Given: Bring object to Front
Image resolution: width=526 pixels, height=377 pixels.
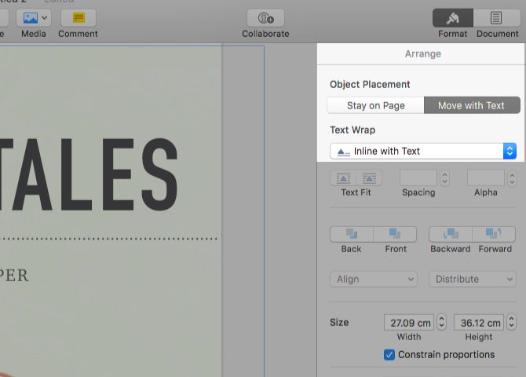Looking at the screenshot, I should click(395, 234).
